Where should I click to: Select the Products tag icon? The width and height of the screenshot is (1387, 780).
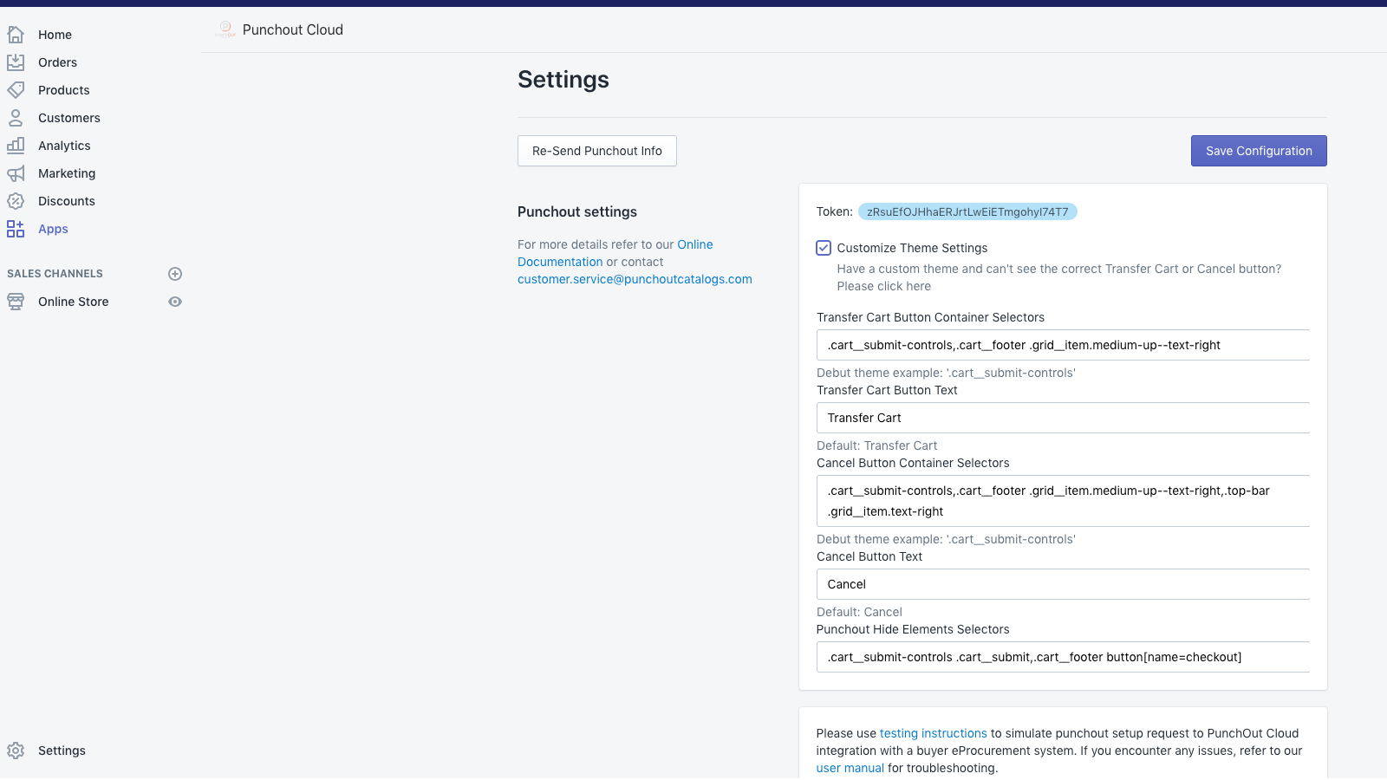[16, 90]
